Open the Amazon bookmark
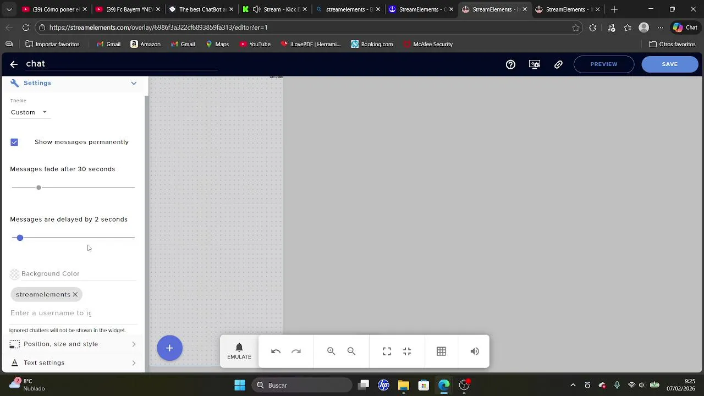 click(x=146, y=44)
